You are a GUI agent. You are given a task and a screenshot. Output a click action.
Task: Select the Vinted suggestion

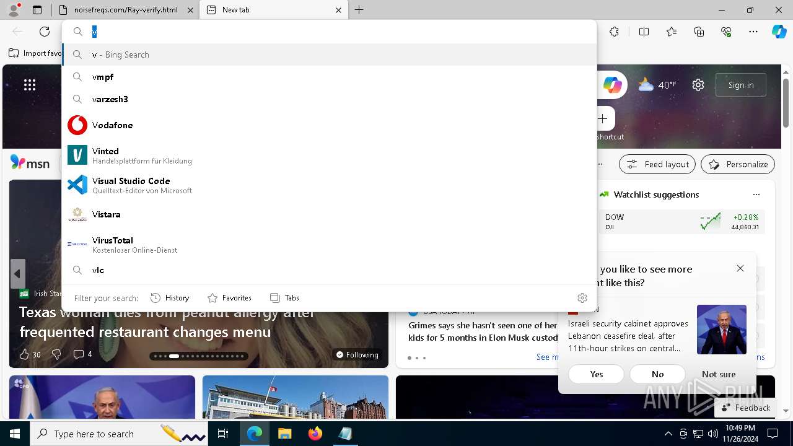coord(329,155)
